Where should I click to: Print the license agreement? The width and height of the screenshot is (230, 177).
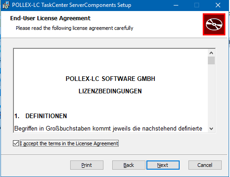click(x=87, y=165)
